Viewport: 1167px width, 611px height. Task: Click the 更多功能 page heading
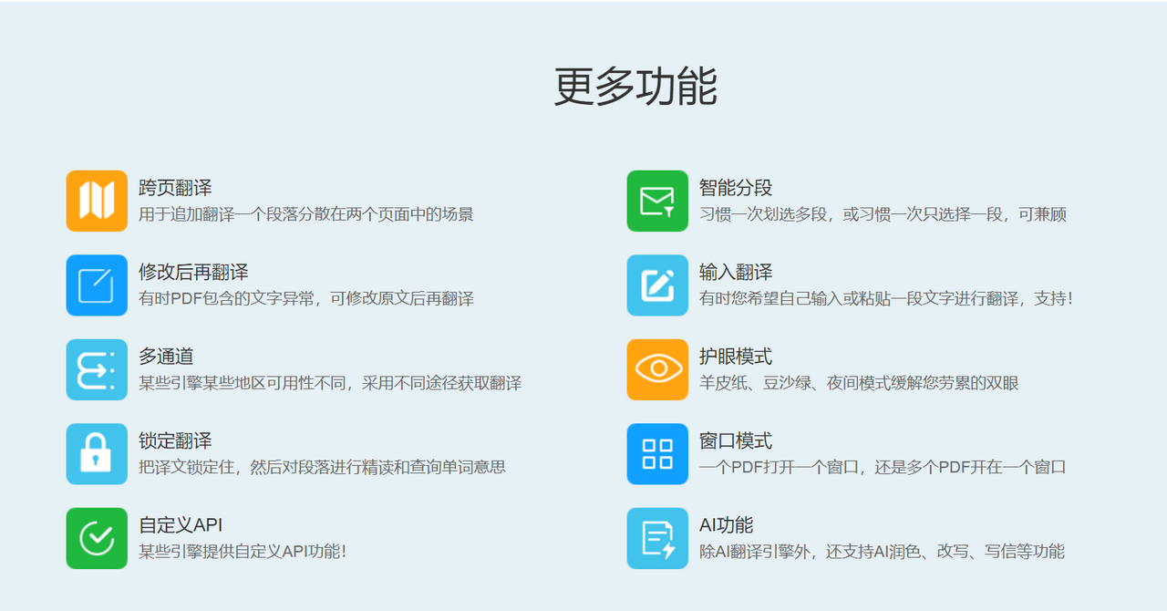(636, 82)
